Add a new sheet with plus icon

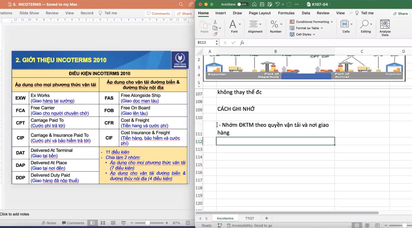(266, 218)
